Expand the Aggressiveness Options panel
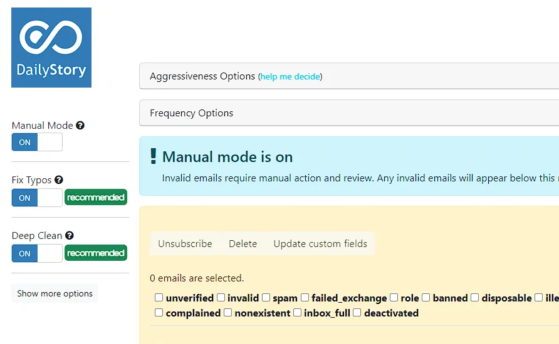 349,76
